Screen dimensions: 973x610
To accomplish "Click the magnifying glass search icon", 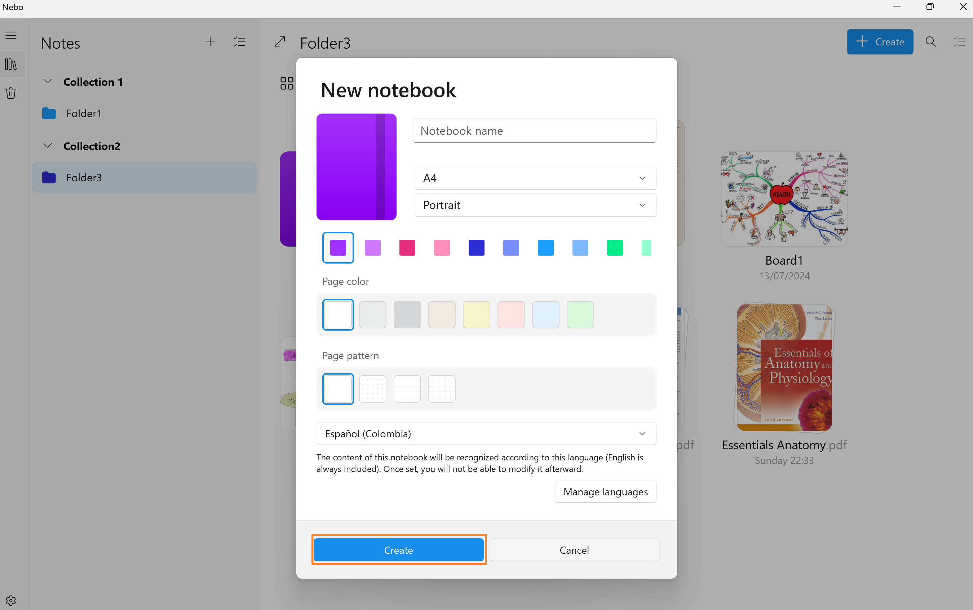I will [930, 41].
